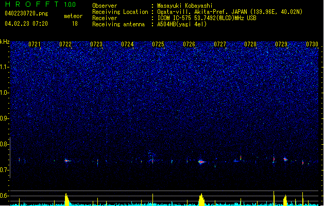
Task: Click the meteor count value 18
Action: tap(75, 24)
